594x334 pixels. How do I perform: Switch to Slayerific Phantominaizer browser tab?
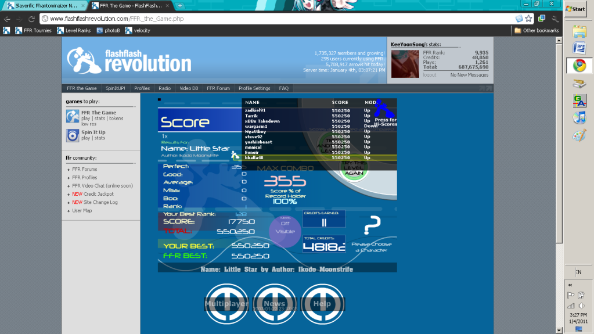pos(44,6)
